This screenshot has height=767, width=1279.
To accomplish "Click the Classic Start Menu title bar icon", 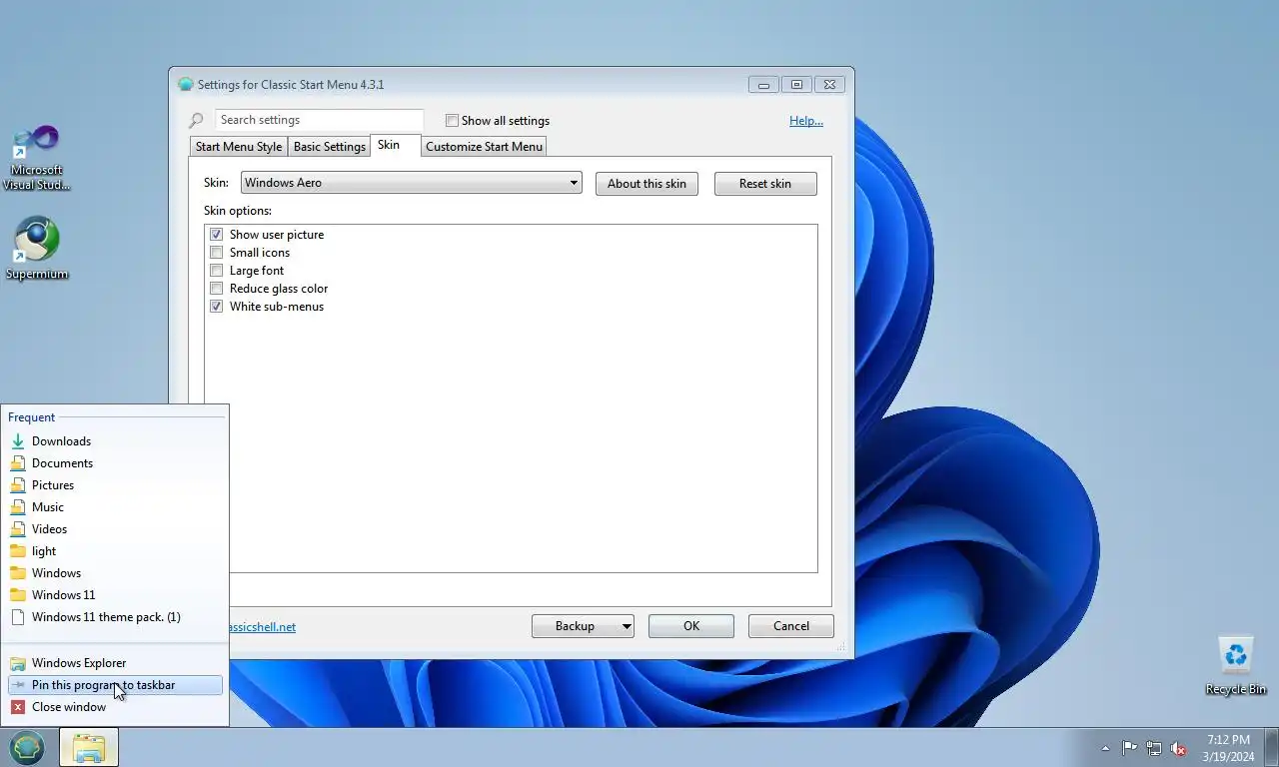I will (185, 85).
